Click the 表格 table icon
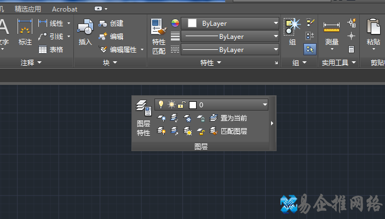Viewport: 385px width, 219px height. (x=43, y=49)
